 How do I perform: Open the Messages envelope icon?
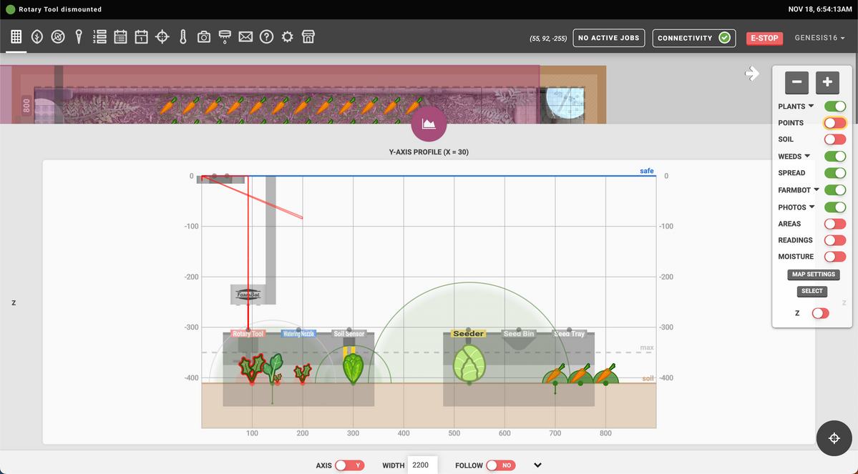(x=245, y=36)
